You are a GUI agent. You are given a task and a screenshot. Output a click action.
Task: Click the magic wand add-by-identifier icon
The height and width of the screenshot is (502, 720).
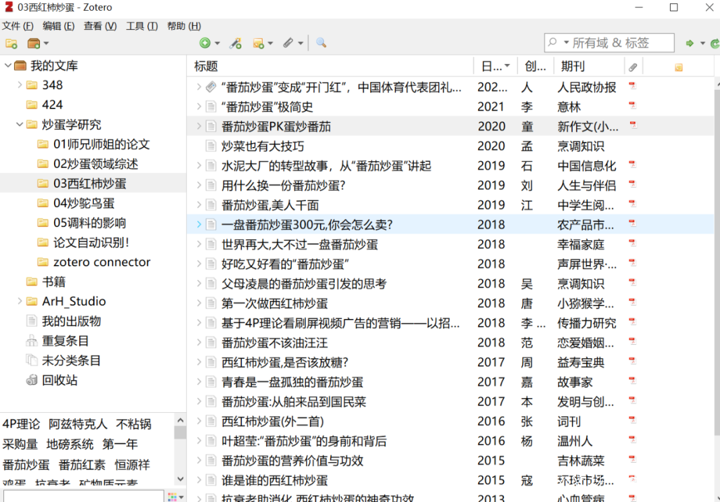[235, 43]
